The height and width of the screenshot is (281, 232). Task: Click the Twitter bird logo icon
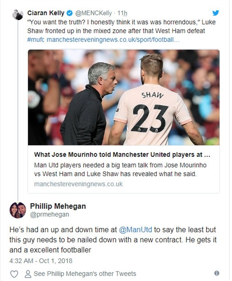pyautogui.click(x=216, y=13)
